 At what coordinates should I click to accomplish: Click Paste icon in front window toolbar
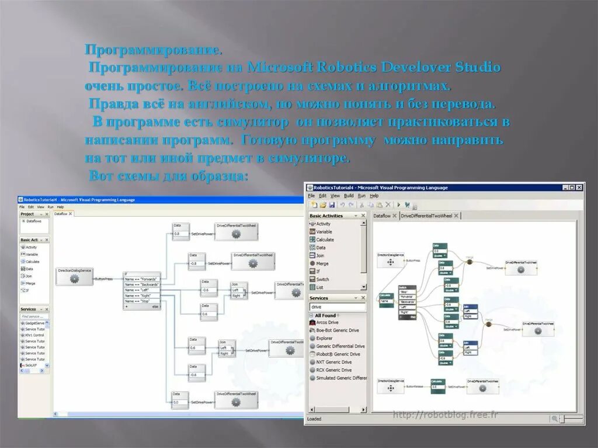click(x=380, y=205)
